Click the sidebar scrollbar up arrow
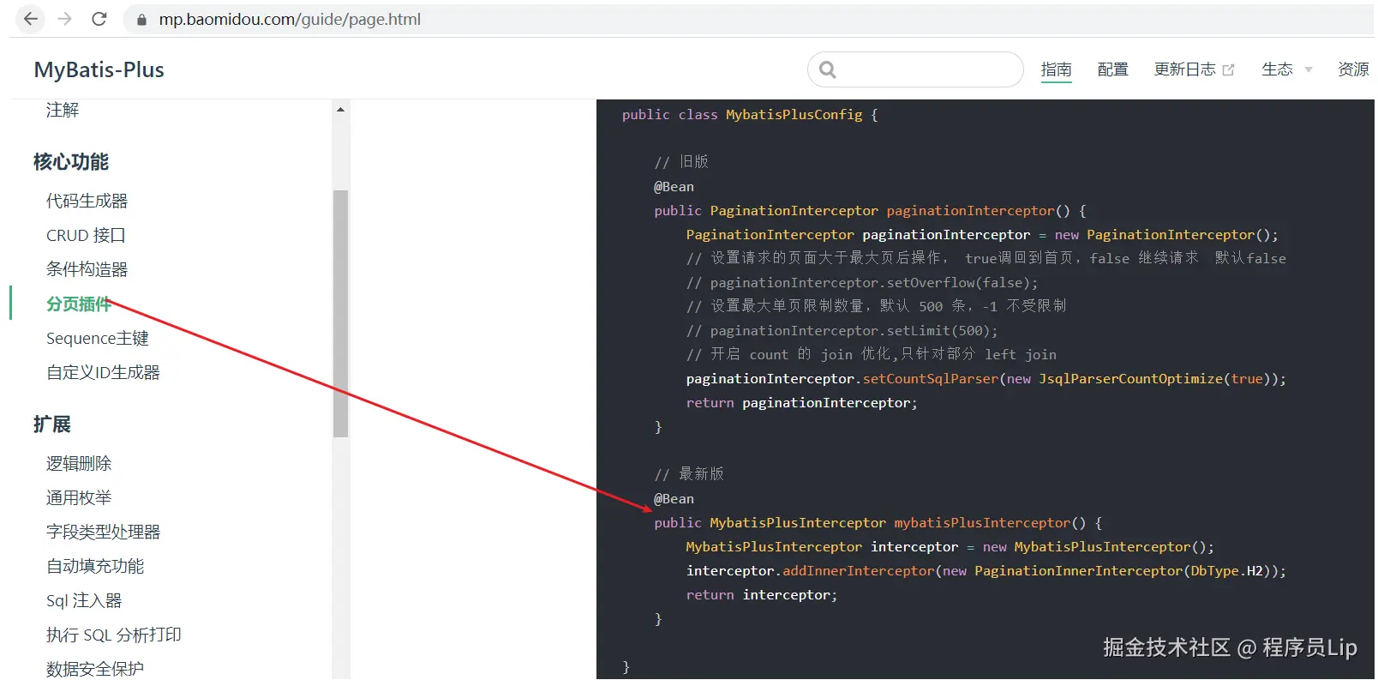 tap(340, 110)
